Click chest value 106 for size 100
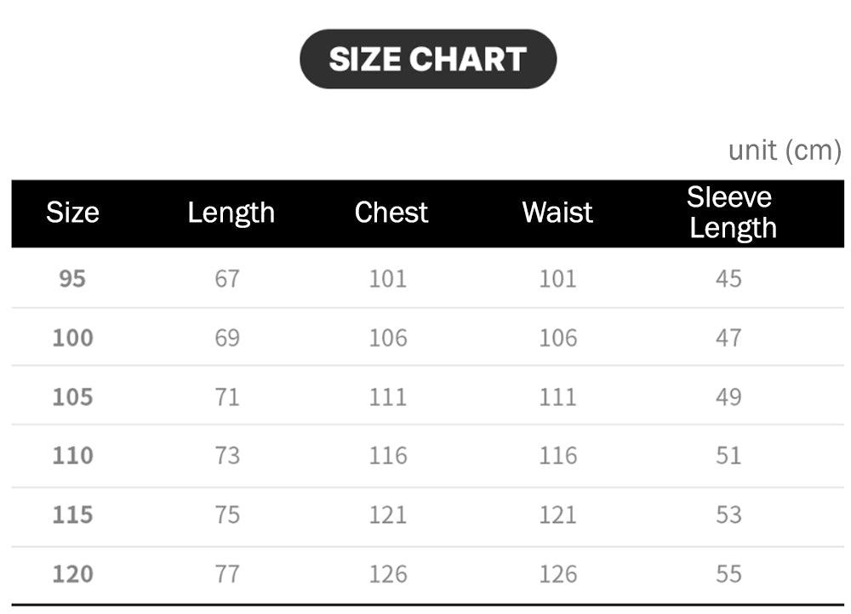Viewport: 851px width, 614px height. (388, 338)
